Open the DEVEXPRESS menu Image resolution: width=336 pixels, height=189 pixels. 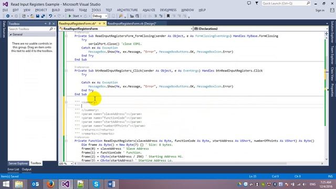(168, 10)
